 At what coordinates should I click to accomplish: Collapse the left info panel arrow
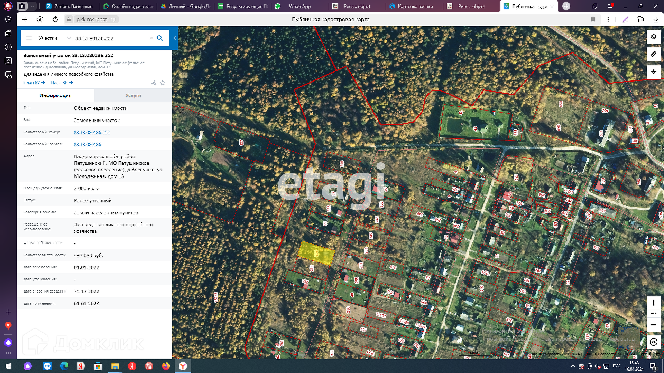point(175,38)
